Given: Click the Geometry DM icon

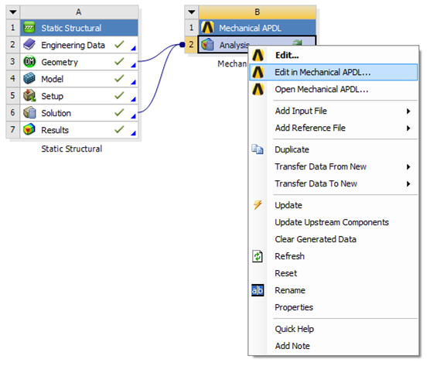Looking at the screenshot, I should 29,61.
